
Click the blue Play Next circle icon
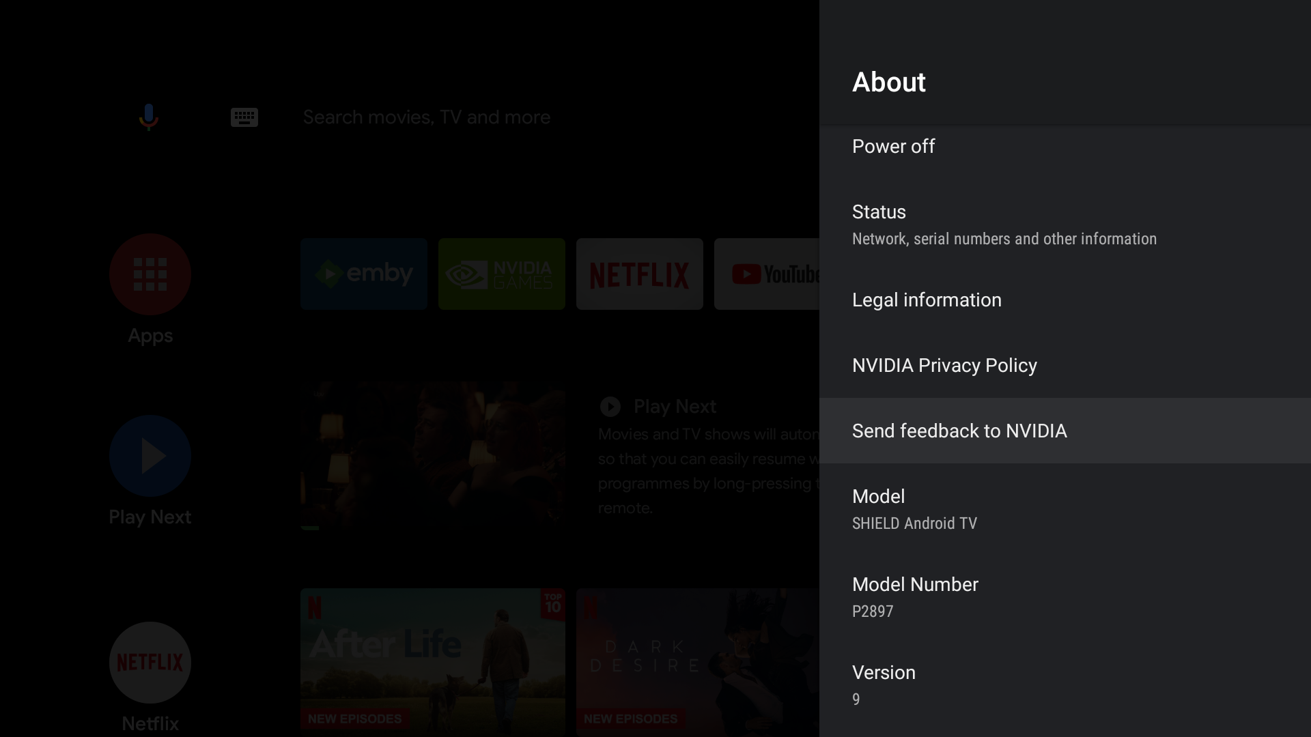pos(150,456)
